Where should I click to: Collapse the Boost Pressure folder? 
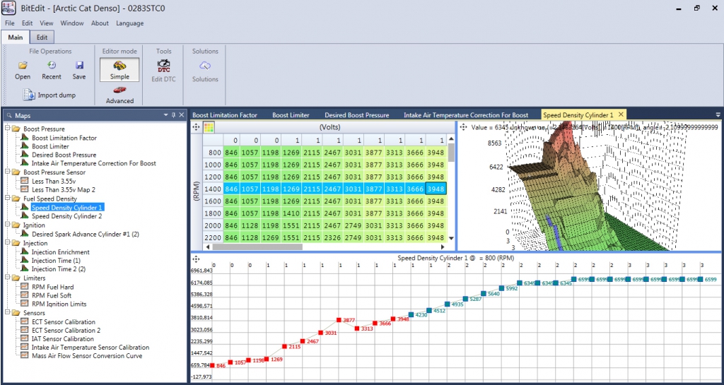pos(7,129)
